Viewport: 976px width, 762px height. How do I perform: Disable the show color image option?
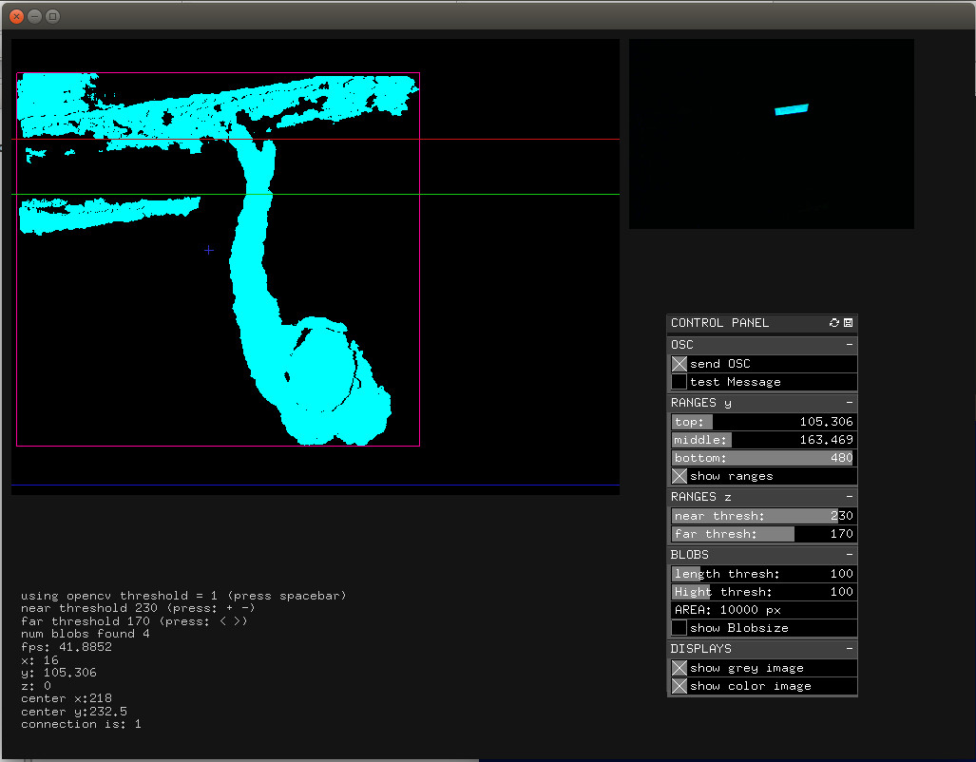tap(679, 686)
